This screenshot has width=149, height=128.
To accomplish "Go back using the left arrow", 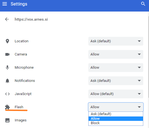I will tap(7, 19).
